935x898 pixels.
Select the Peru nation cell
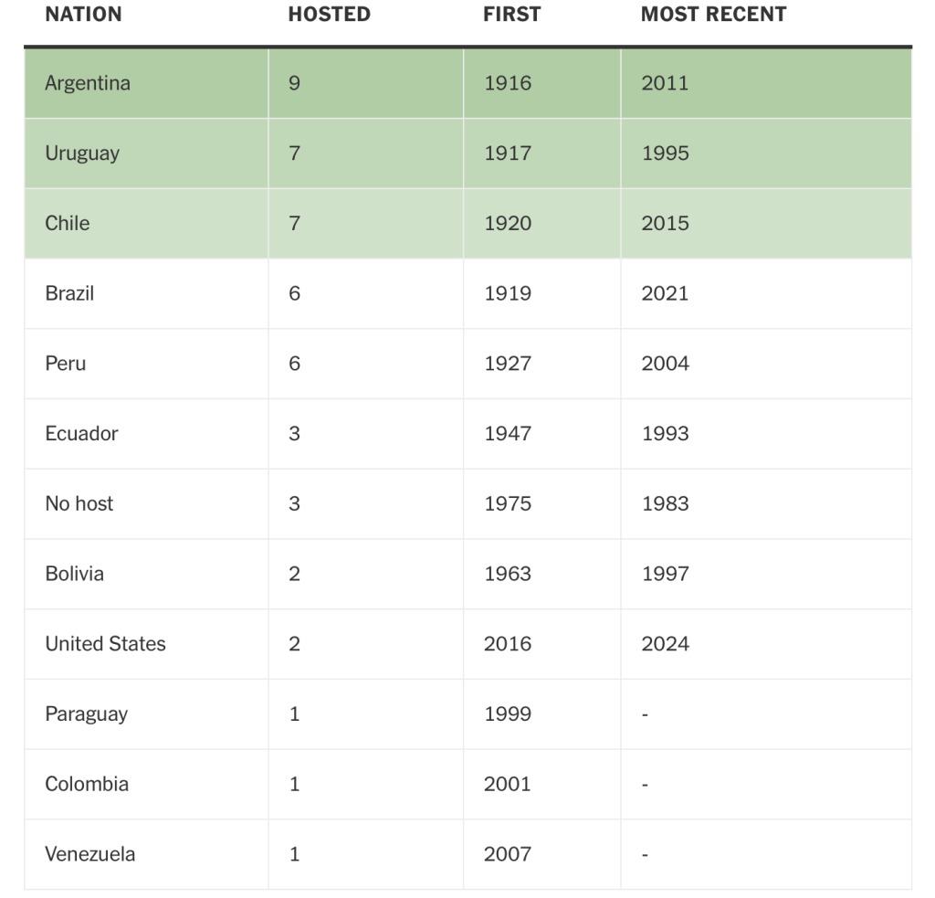66,364
